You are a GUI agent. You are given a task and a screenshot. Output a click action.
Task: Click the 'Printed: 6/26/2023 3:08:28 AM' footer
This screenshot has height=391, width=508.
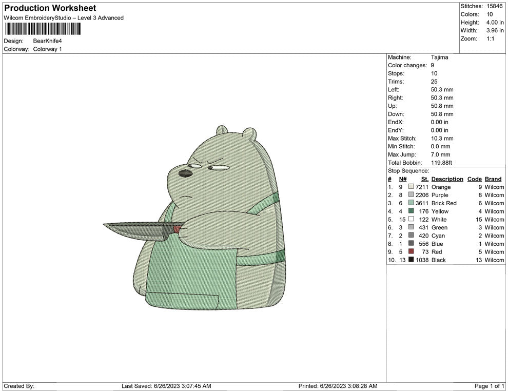(x=338, y=386)
